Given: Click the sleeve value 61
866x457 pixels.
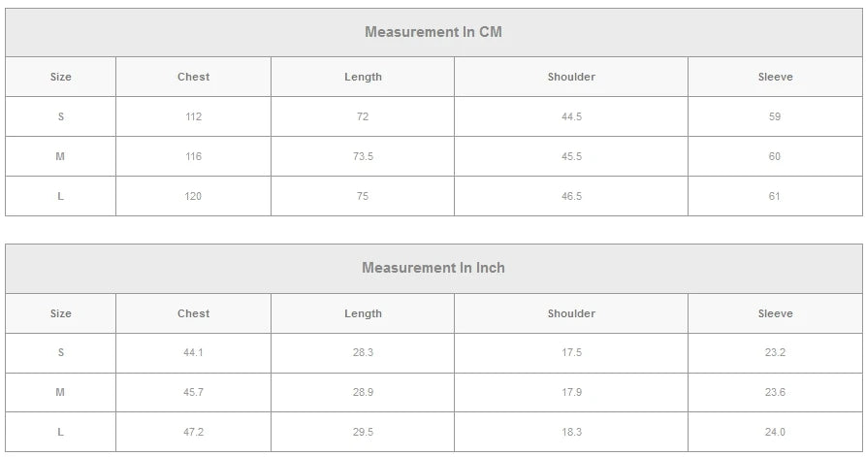Looking at the screenshot, I should pyautogui.click(x=774, y=196).
